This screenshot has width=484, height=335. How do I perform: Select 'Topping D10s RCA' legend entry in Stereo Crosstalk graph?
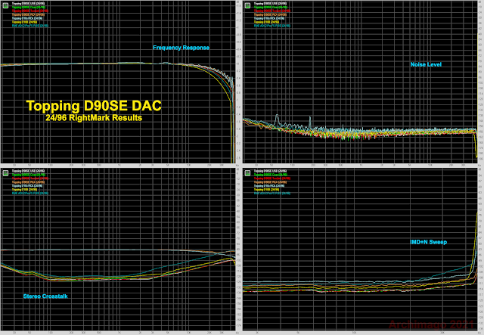tap(27, 186)
